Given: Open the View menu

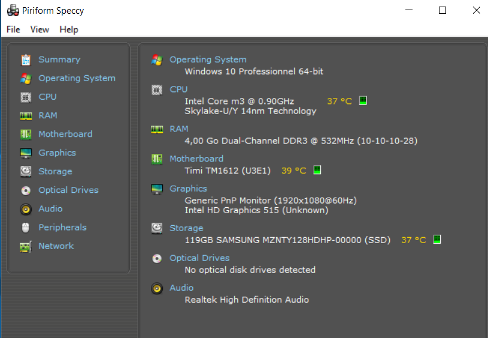Looking at the screenshot, I should 40,29.
